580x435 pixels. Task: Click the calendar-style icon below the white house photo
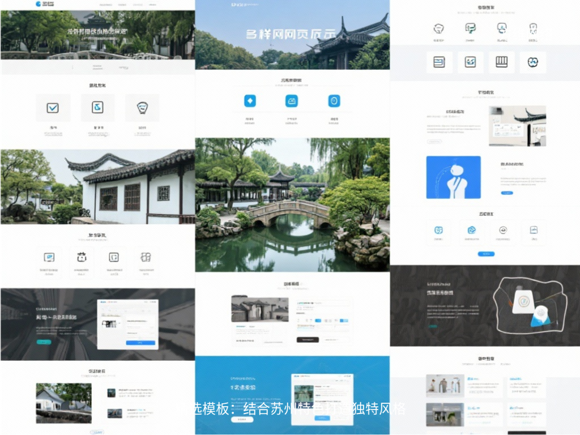(81, 257)
